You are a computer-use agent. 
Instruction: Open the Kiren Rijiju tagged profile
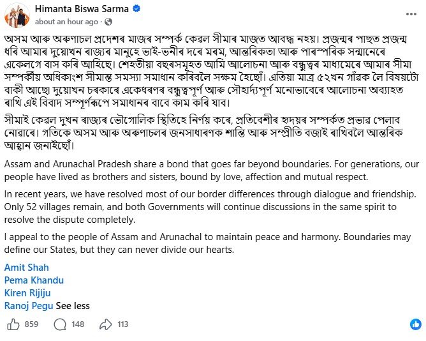point(27,293)
